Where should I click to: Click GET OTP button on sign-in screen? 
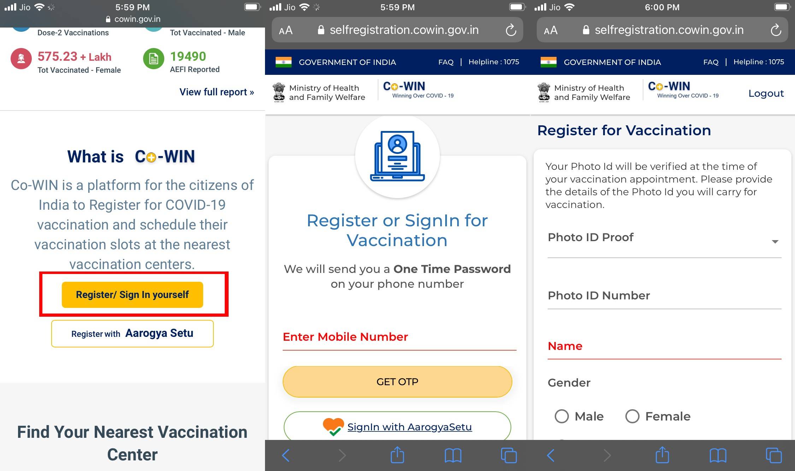click(x=398, y=382)
